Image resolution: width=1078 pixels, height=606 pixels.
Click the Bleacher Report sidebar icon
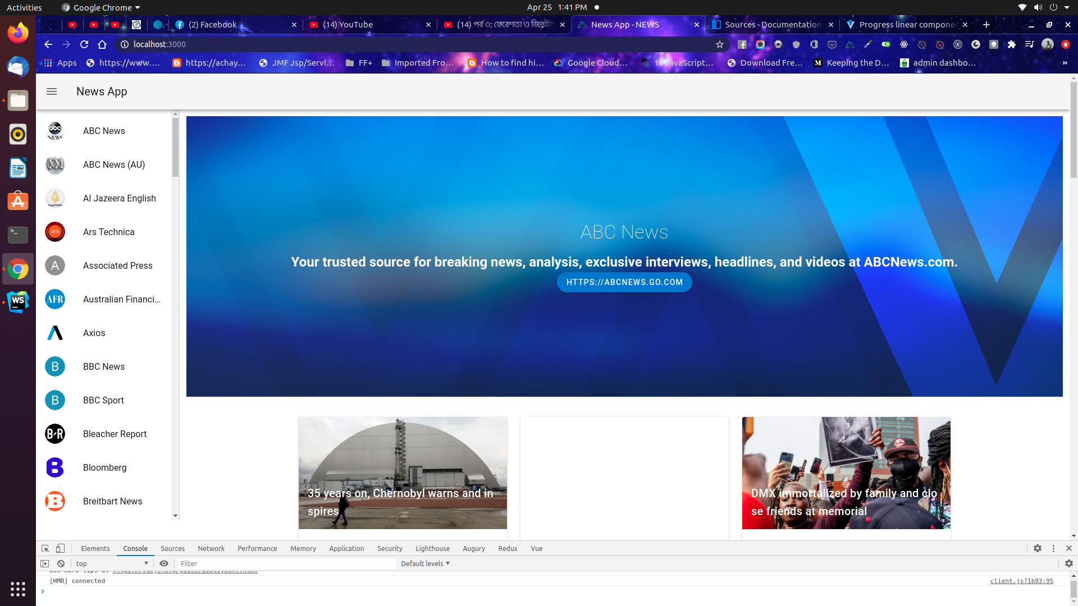click(x=56, y=434)
